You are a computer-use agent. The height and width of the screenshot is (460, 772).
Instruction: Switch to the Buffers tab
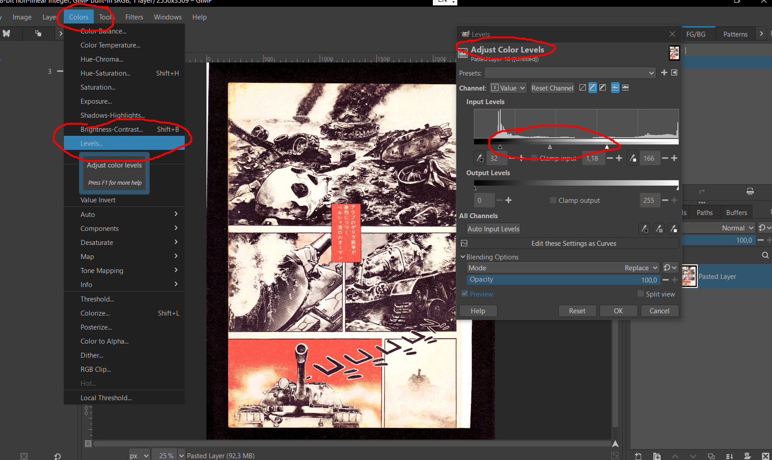point(736,213)
